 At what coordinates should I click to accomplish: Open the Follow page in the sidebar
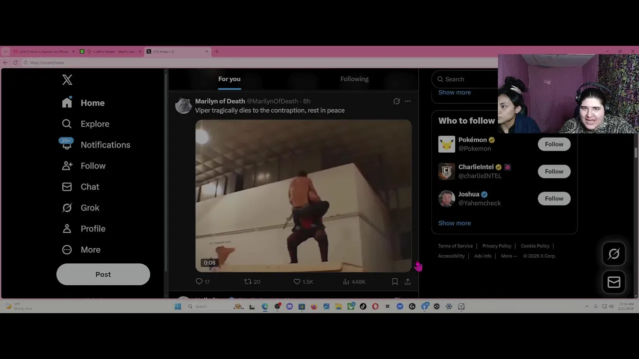[x=83, y=166]
